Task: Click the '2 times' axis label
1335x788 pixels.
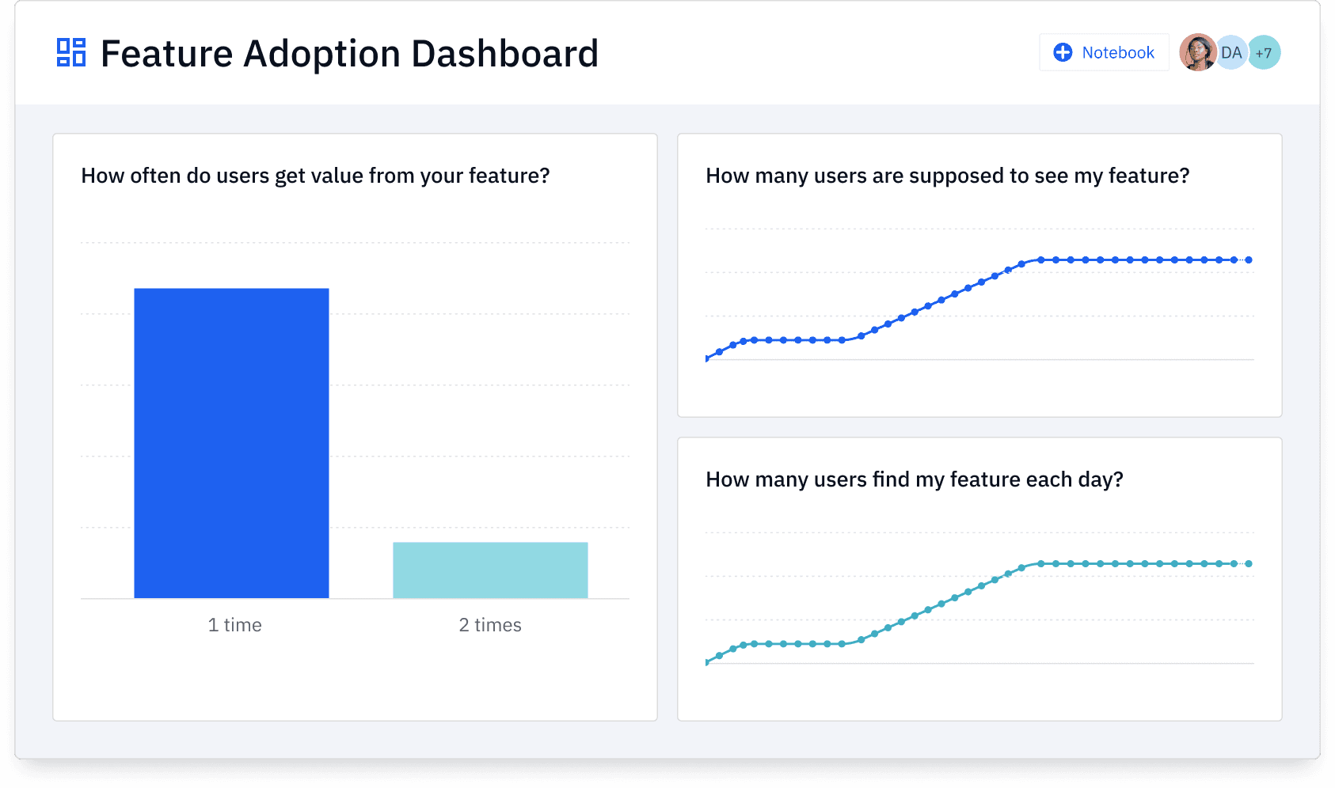Action: 490,625
